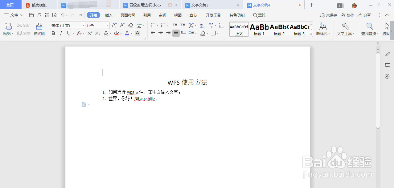Screen dimensions: 394x188
Task: Open the borders dropdown
Action: (x=218, y=33)
